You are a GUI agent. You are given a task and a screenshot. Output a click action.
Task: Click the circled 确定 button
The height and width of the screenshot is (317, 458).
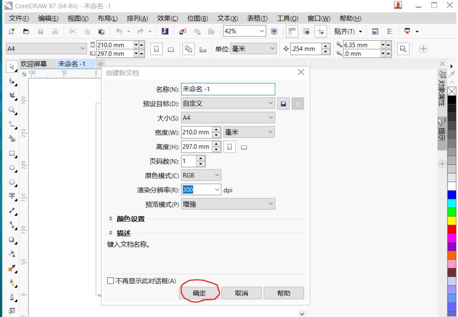click(x=199, y=293)
